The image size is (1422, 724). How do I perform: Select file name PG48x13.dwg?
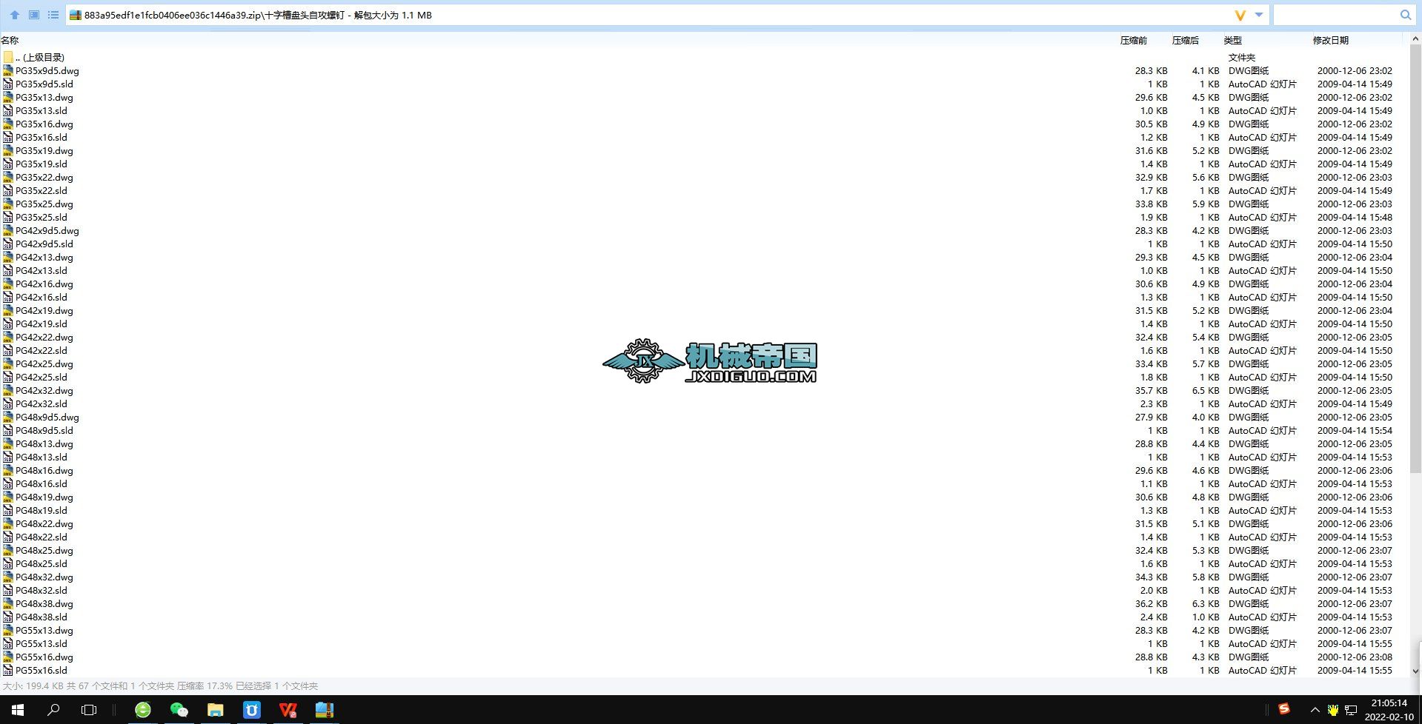click(x=44, y=444)
